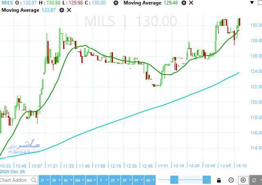Open the W (weekly) period dropdown
The image size is (262, 185).
[x=56, y=180]
